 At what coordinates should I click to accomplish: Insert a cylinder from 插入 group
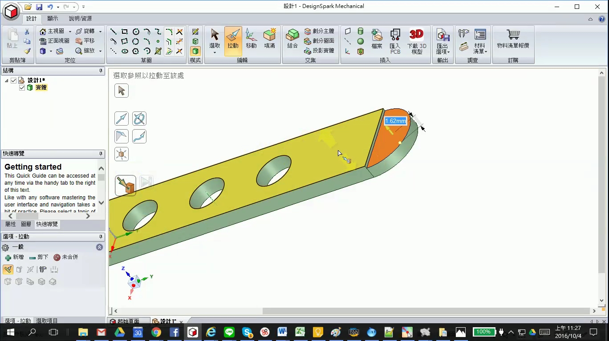[x=361, y=32]
